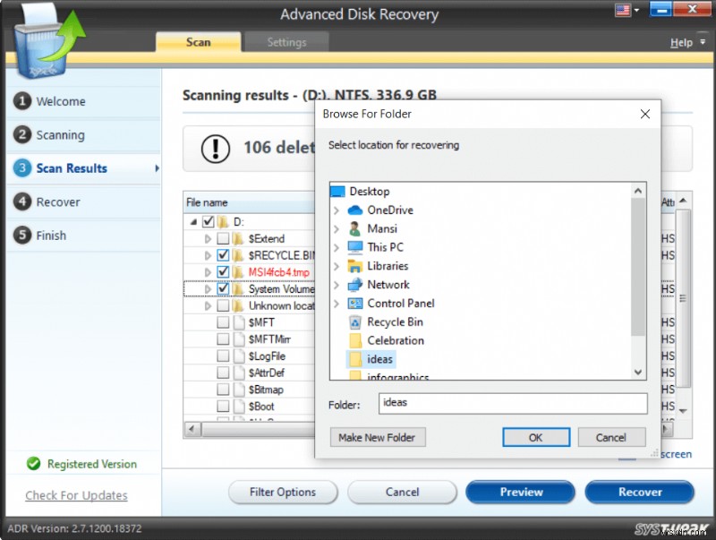
Task: Uncheck the $RECYCLE.BIN checkbox
Action: [223, 255]
